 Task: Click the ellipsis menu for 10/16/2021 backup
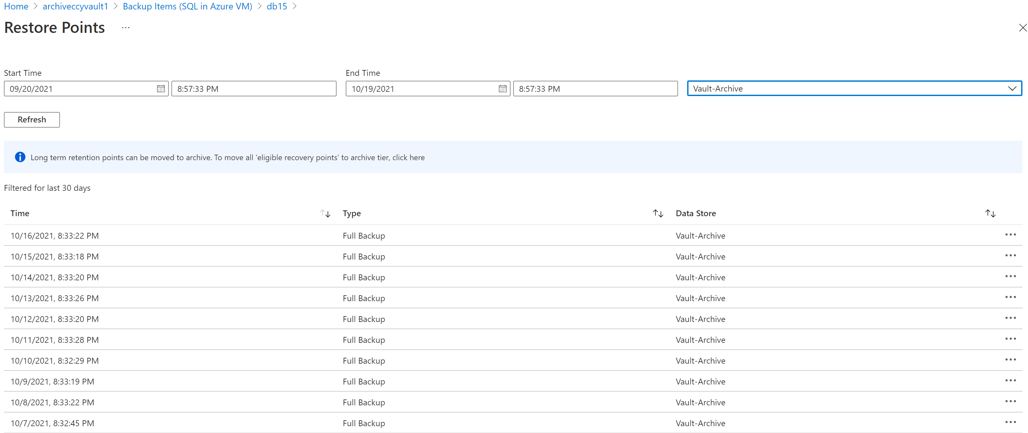(x=1012, y=234)
